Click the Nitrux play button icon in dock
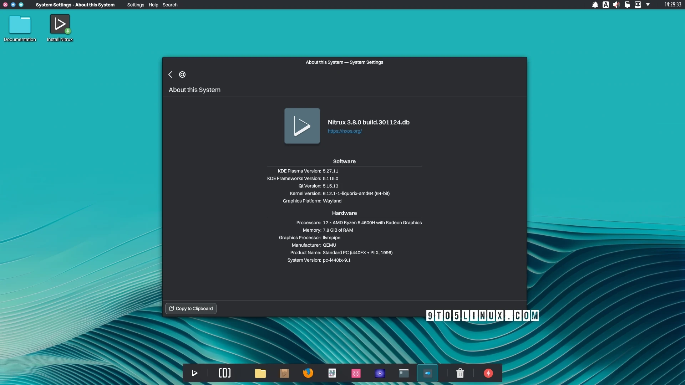 coord(194,373)
